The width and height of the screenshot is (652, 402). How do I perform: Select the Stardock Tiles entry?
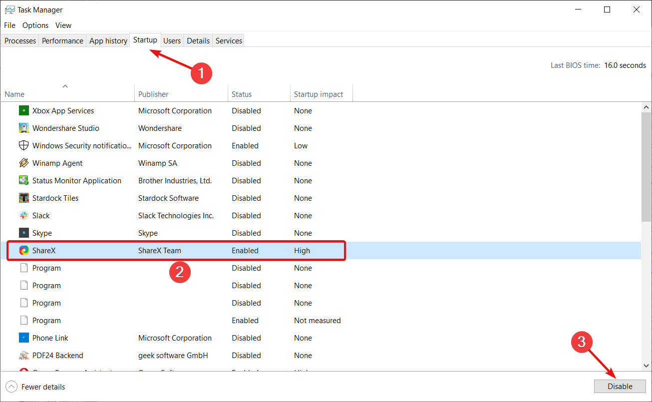55,198
